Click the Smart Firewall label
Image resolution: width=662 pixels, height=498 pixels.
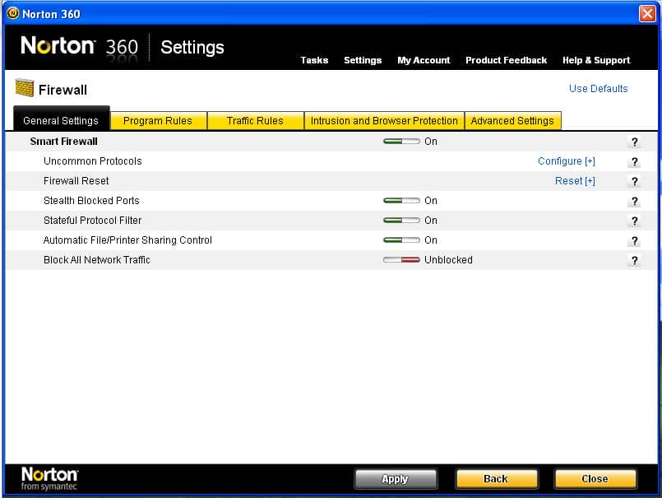(x=64, y=142)
